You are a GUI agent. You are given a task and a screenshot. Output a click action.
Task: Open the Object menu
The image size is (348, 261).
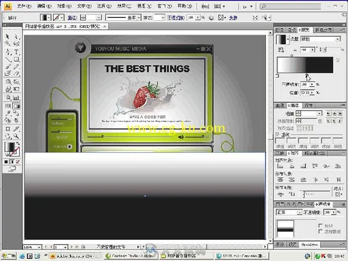64,6
